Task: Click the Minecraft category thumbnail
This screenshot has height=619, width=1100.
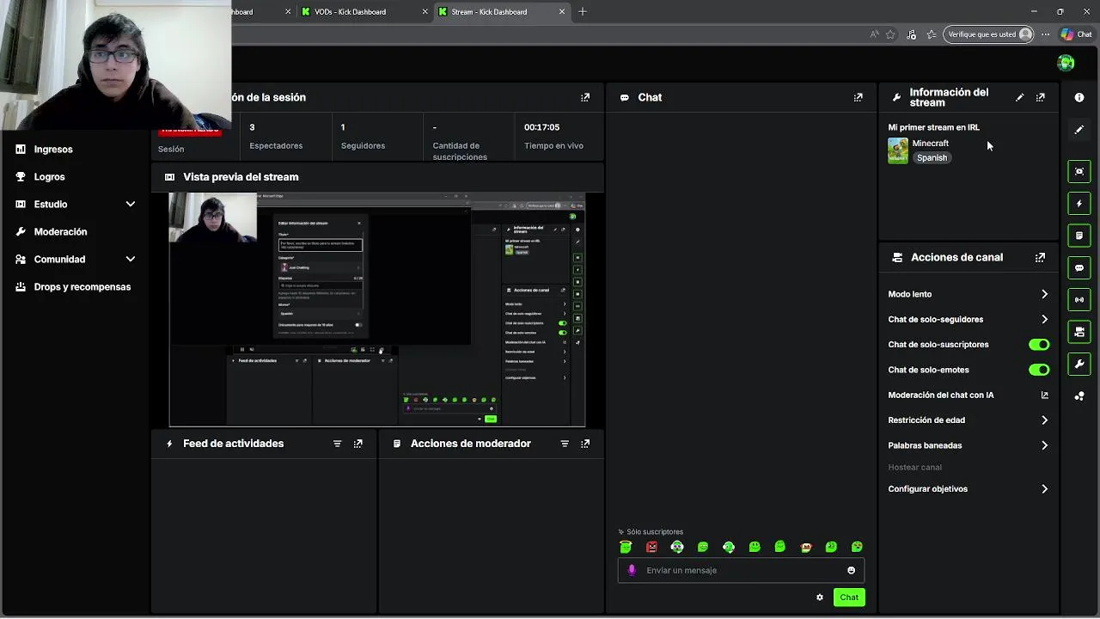Action: 898,150
